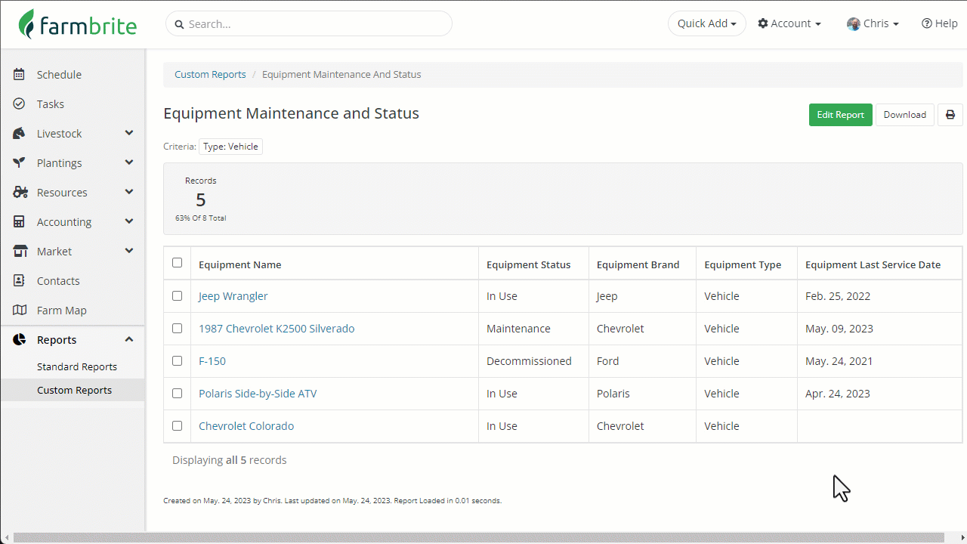Click the Farmbrite leaf logo

pyautogui.click(x=27, y=24)
